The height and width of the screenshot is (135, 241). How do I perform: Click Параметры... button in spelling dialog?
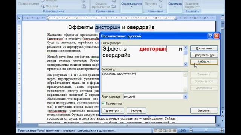tap(113, 111)
